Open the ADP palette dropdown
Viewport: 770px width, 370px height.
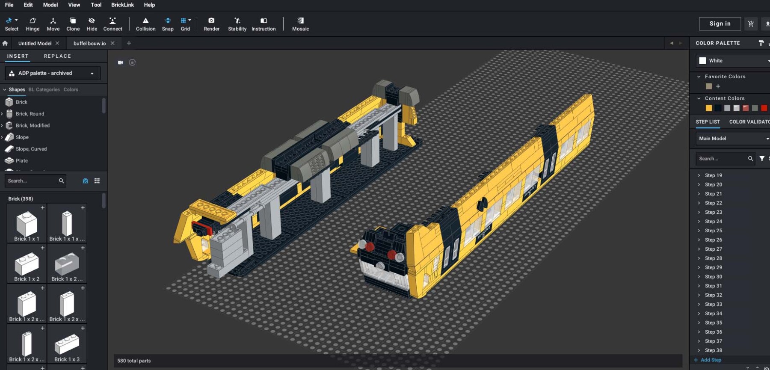[53, 73]
